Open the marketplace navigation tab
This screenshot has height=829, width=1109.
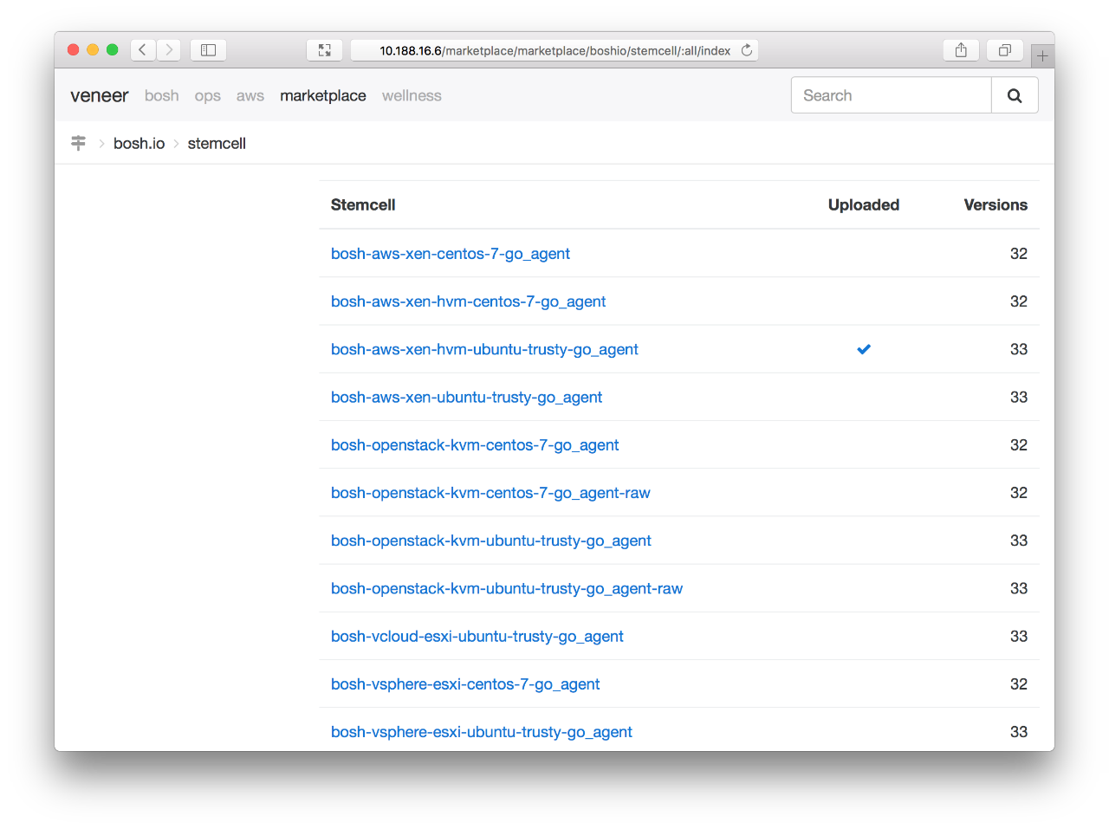(322, 95)
